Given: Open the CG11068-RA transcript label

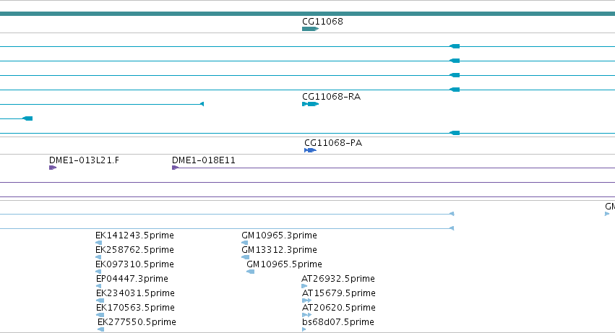Looking at the screenshot, I should tap(332, 97).
